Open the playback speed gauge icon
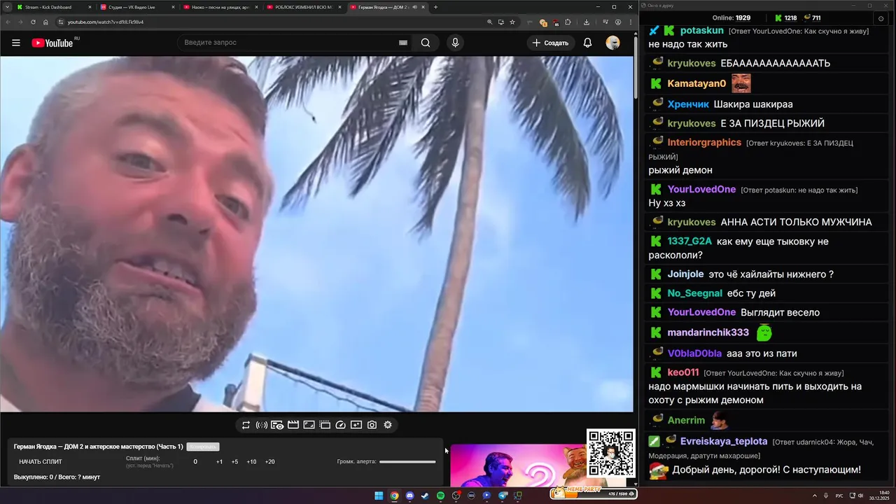 click(x=341, y=425)
